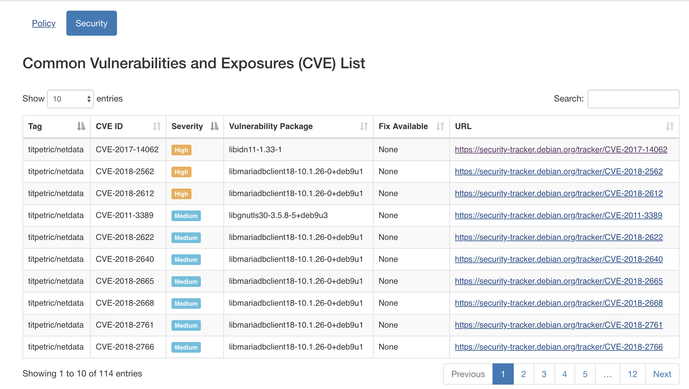Click the CVE List page heading
689x389 pixels.
[194, 63]
